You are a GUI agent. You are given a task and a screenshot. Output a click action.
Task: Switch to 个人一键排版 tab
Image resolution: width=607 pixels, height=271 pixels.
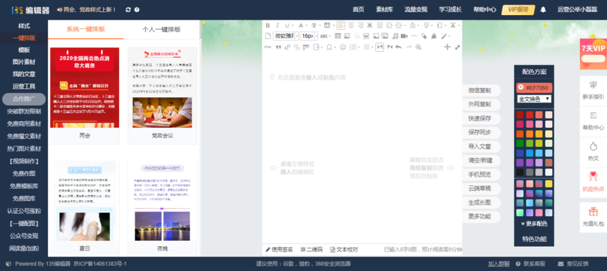[x=161, y=29]
